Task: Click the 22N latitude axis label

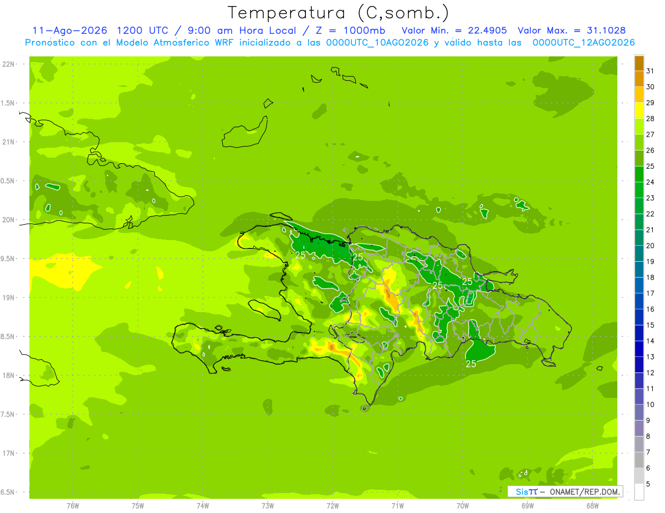Action: tap(9, 64)
